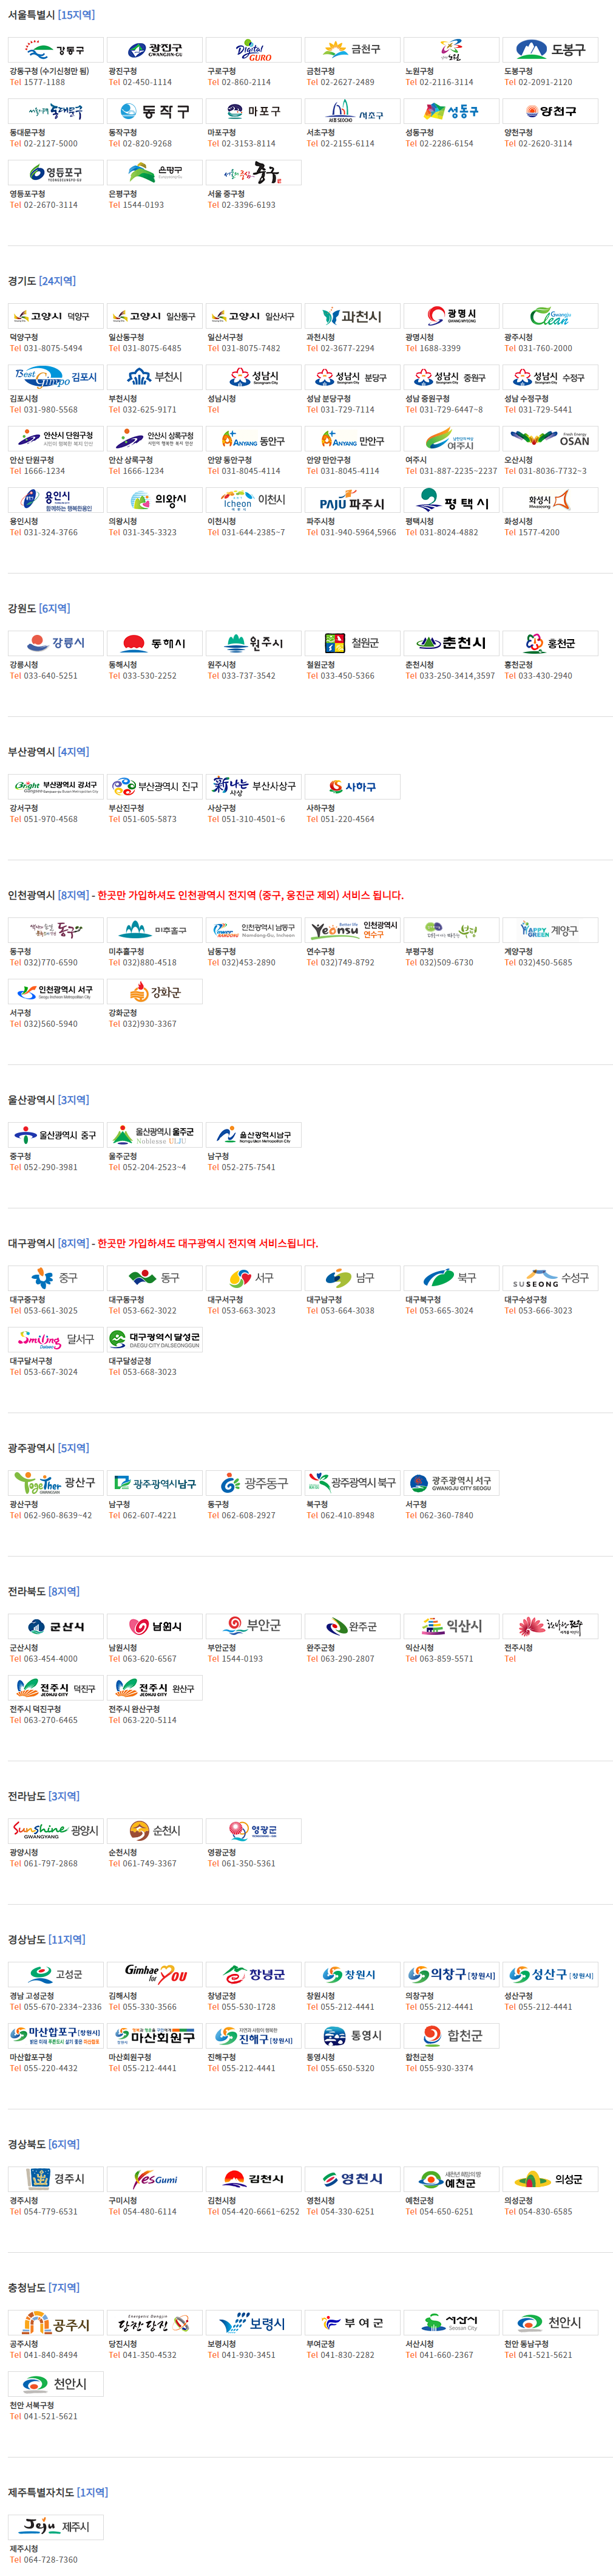613x2576 pixels.
Task: Select the 동작구 logo
Action: (x=155, y=111)
